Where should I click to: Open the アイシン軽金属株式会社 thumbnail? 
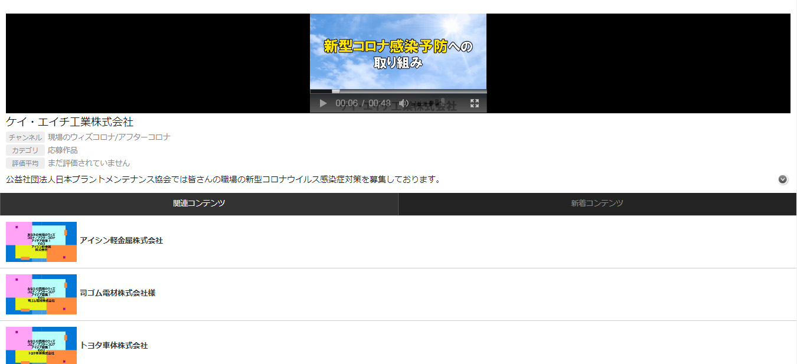coord(41,242)
